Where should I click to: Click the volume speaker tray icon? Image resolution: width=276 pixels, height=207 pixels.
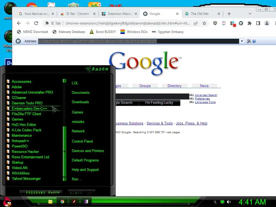coord(229,202)
